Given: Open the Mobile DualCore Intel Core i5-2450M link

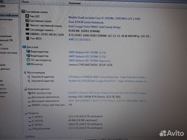Looking at the screenshot, I should click(x=104, y=18).
